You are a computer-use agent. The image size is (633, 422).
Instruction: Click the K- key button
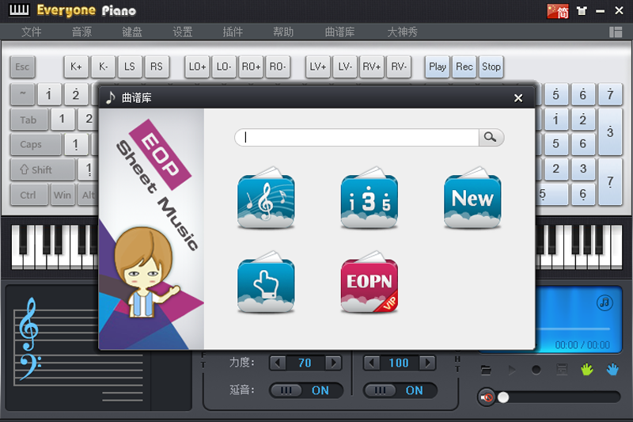[104, 67]
